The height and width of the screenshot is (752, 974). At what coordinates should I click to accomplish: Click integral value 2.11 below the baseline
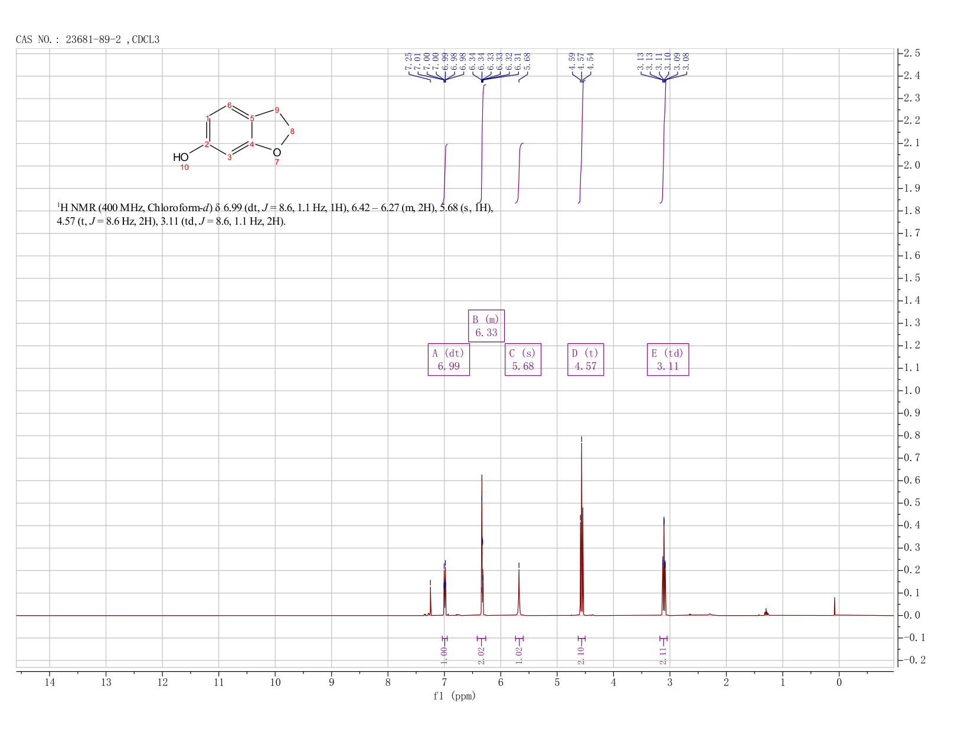click(x=663, y=655)
